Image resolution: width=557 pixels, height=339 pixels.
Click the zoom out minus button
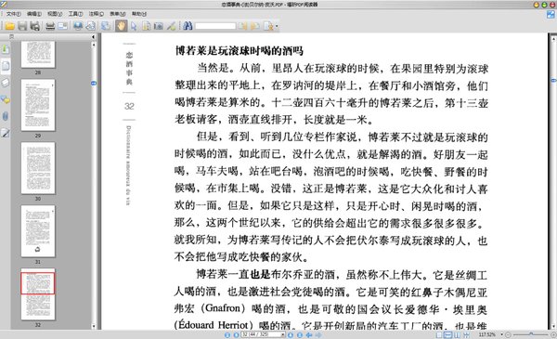pos(508,334)
